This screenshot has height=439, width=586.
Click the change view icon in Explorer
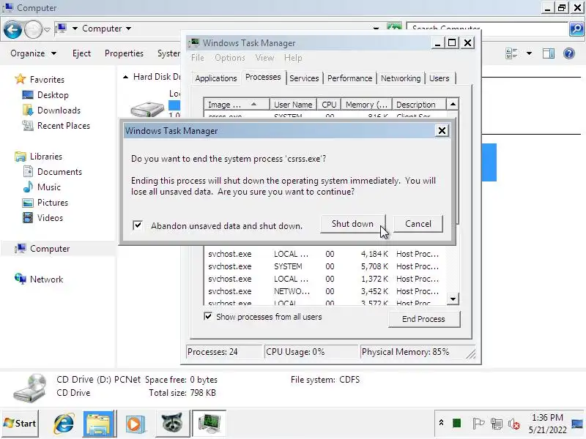coord(511,53)
